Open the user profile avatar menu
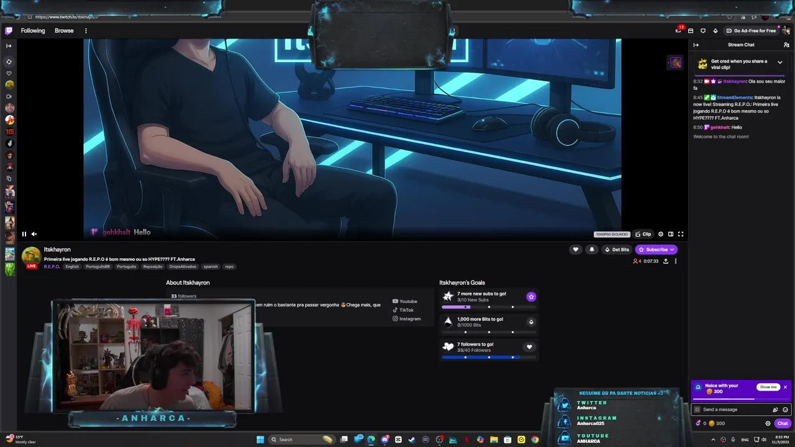 coord(786,30)
